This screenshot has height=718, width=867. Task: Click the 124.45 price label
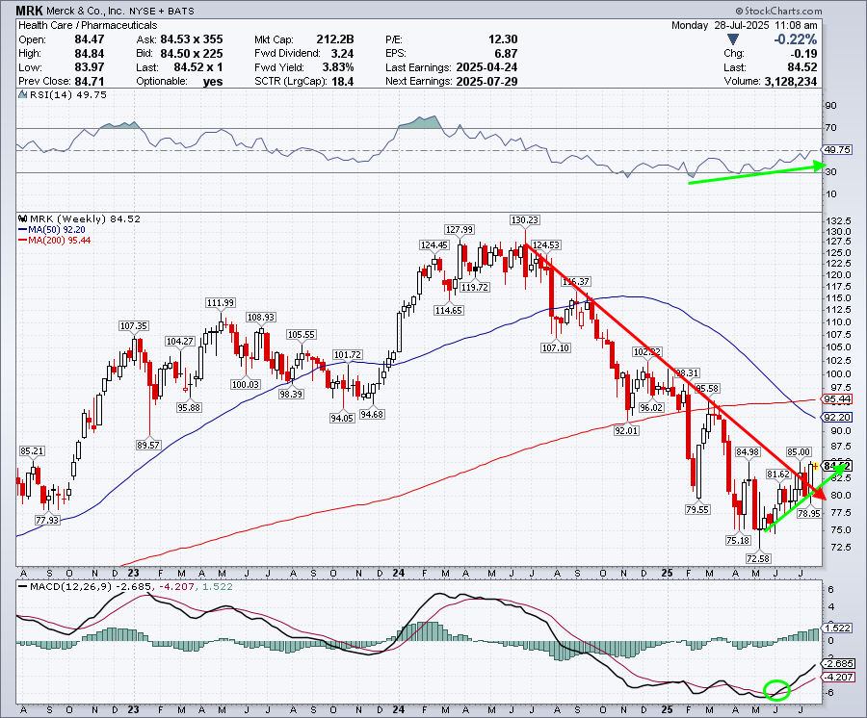(x=434, y=245)
